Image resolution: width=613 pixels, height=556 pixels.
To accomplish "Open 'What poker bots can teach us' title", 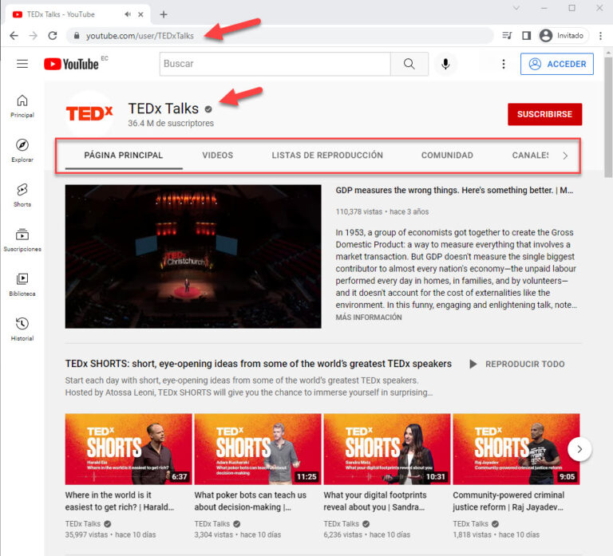I will (251, 501).
